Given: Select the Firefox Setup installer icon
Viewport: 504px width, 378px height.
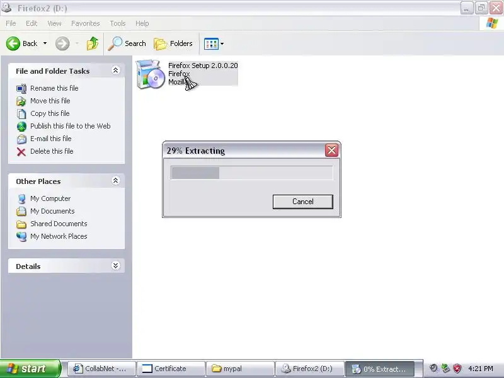Looking at the screenshot, I should pyautogui.click(x=149, y=74).
